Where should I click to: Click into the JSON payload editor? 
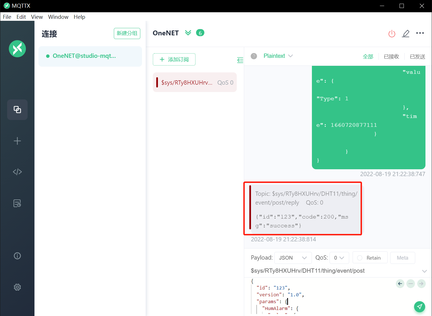[x=322, y=296]
